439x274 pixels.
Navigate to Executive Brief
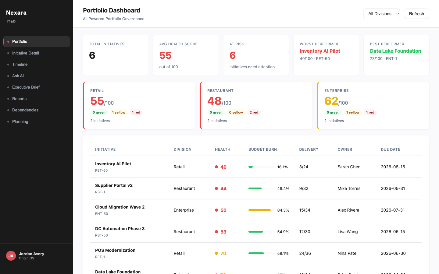point(36,87)
